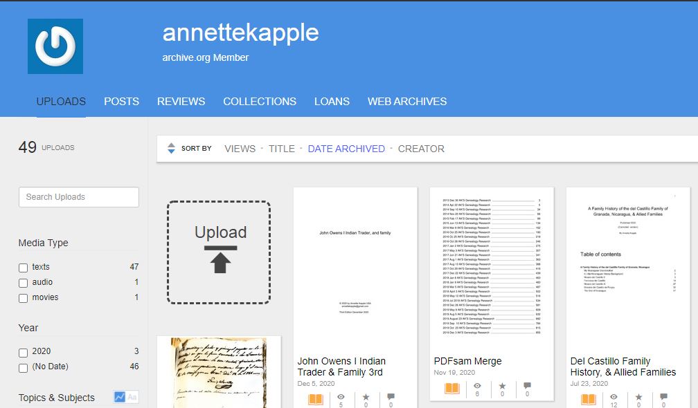Switch to the Web Archives tab
The image size is (698, 408).
(x=407, y=102)
